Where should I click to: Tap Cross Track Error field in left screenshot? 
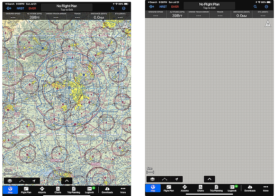[x=56, y=16]
